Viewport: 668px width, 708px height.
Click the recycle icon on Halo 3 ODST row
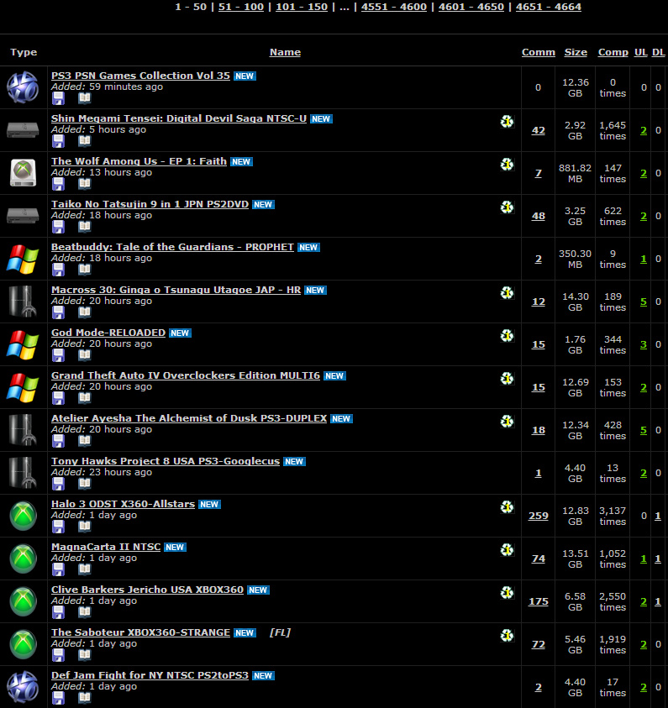click(507, 507)
